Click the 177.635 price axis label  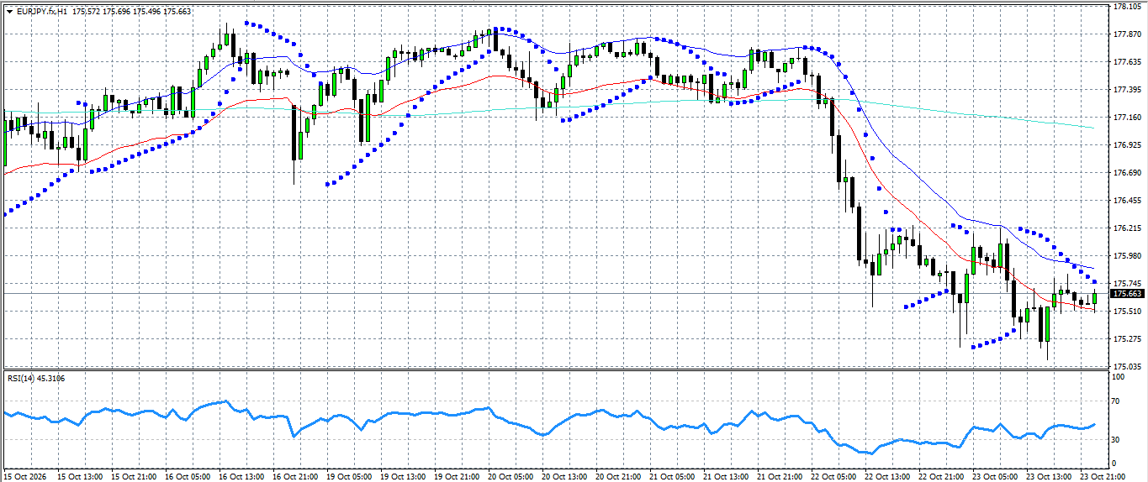tap(1126, 62)
